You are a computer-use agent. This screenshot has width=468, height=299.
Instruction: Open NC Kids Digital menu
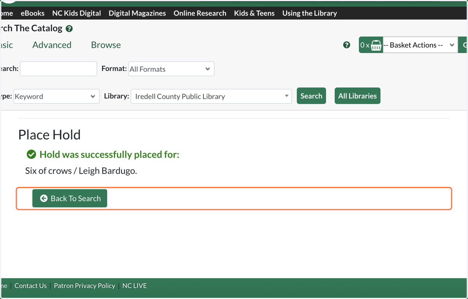[x=76, y=13]
